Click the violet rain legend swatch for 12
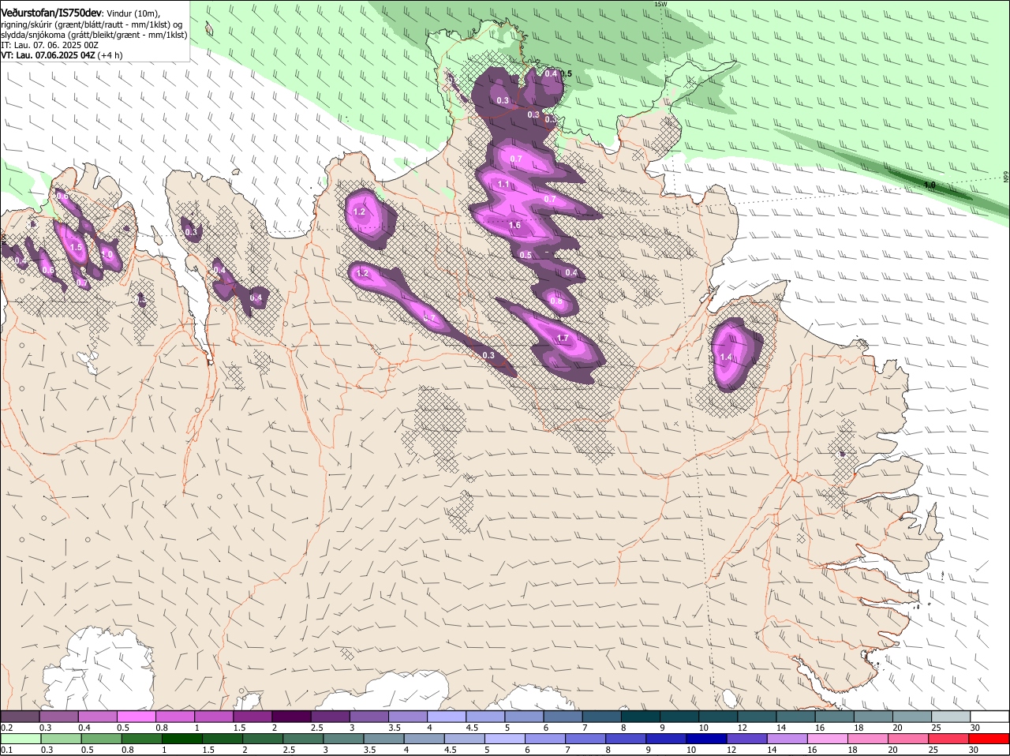 [746, 739]
